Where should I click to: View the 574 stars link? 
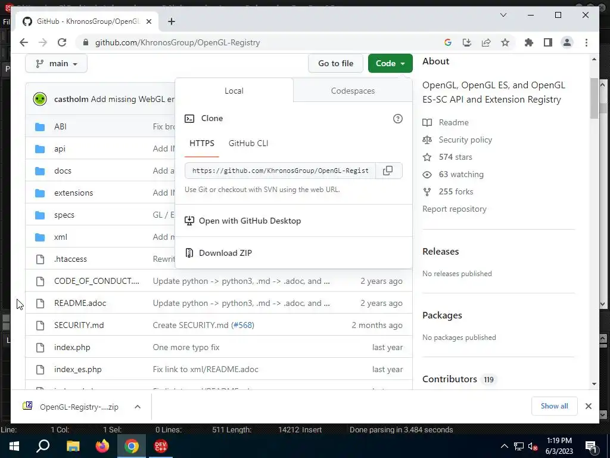(455, 157)
